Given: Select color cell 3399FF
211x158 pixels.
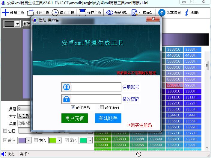Looking at the screenshot, I should point(192,145).
